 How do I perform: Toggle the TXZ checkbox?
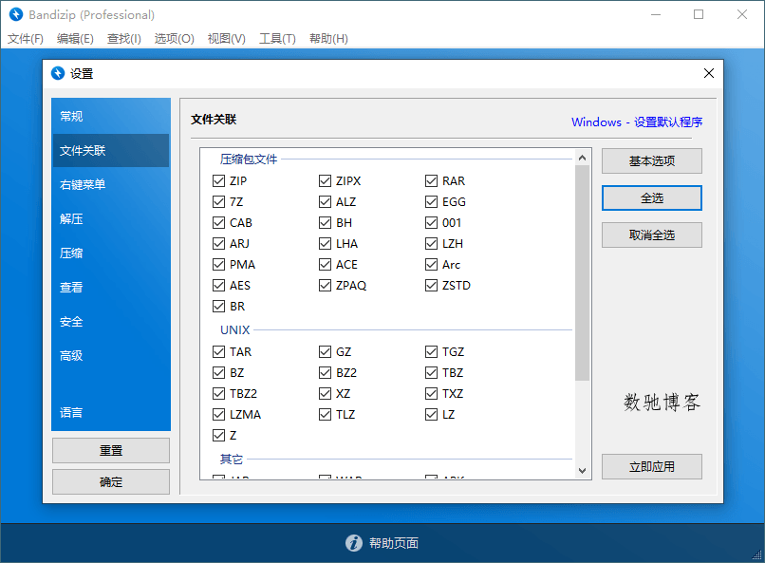coord(431,393)
